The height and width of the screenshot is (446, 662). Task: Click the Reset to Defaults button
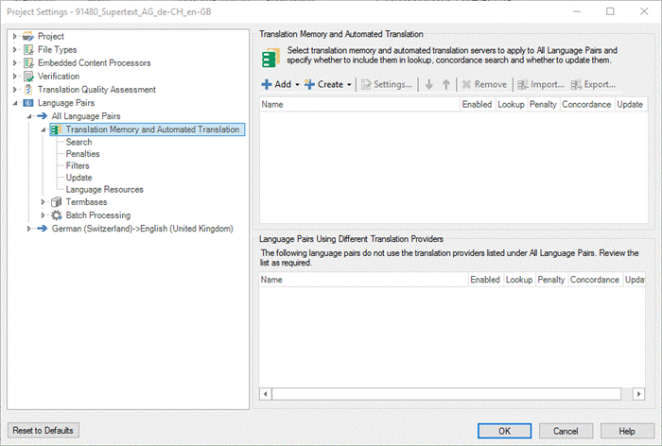coord(44,430)
